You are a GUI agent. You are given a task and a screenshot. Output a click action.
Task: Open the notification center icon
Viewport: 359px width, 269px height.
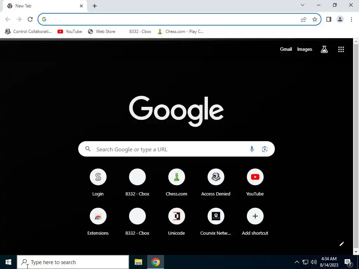(x=348, y=262)
